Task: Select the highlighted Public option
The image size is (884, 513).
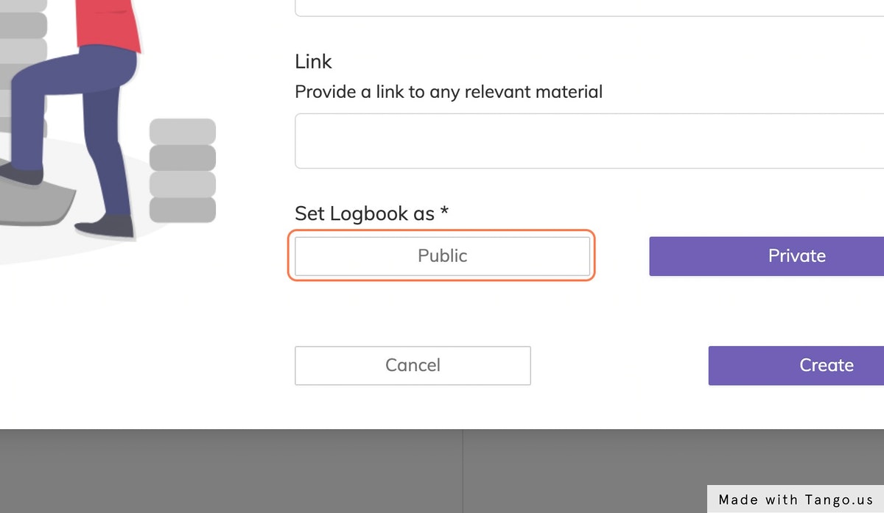Action: [x=441, y=255]
